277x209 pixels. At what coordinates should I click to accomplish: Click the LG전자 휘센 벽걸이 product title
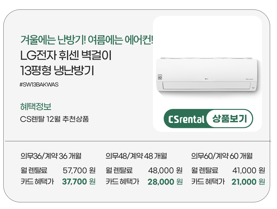click(66, 56)
